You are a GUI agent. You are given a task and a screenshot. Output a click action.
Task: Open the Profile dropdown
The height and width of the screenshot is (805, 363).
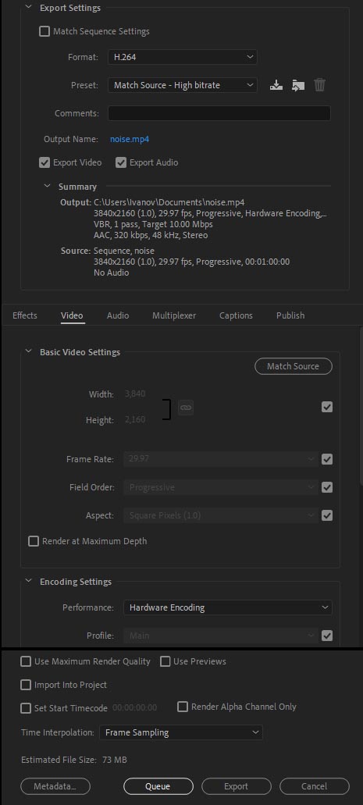click(x=221, y=636)
